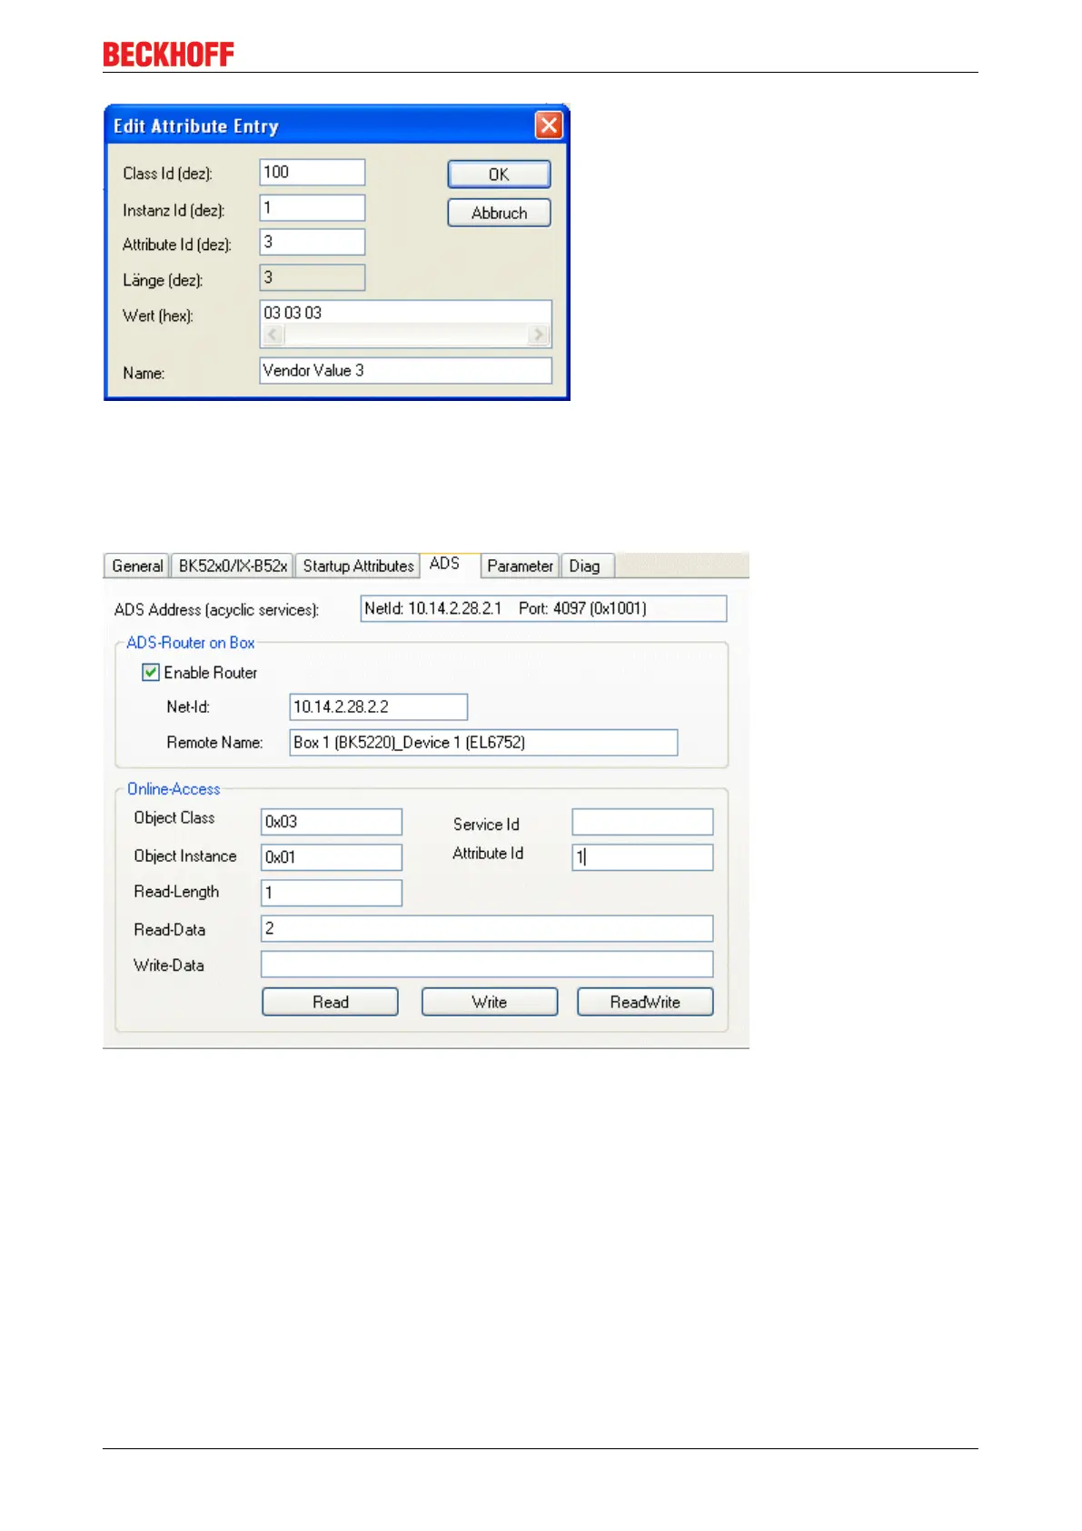Click the empty Write-Data field
Image resolution: width=1082 pixels, height=1531 pixels.
[487, 964]
